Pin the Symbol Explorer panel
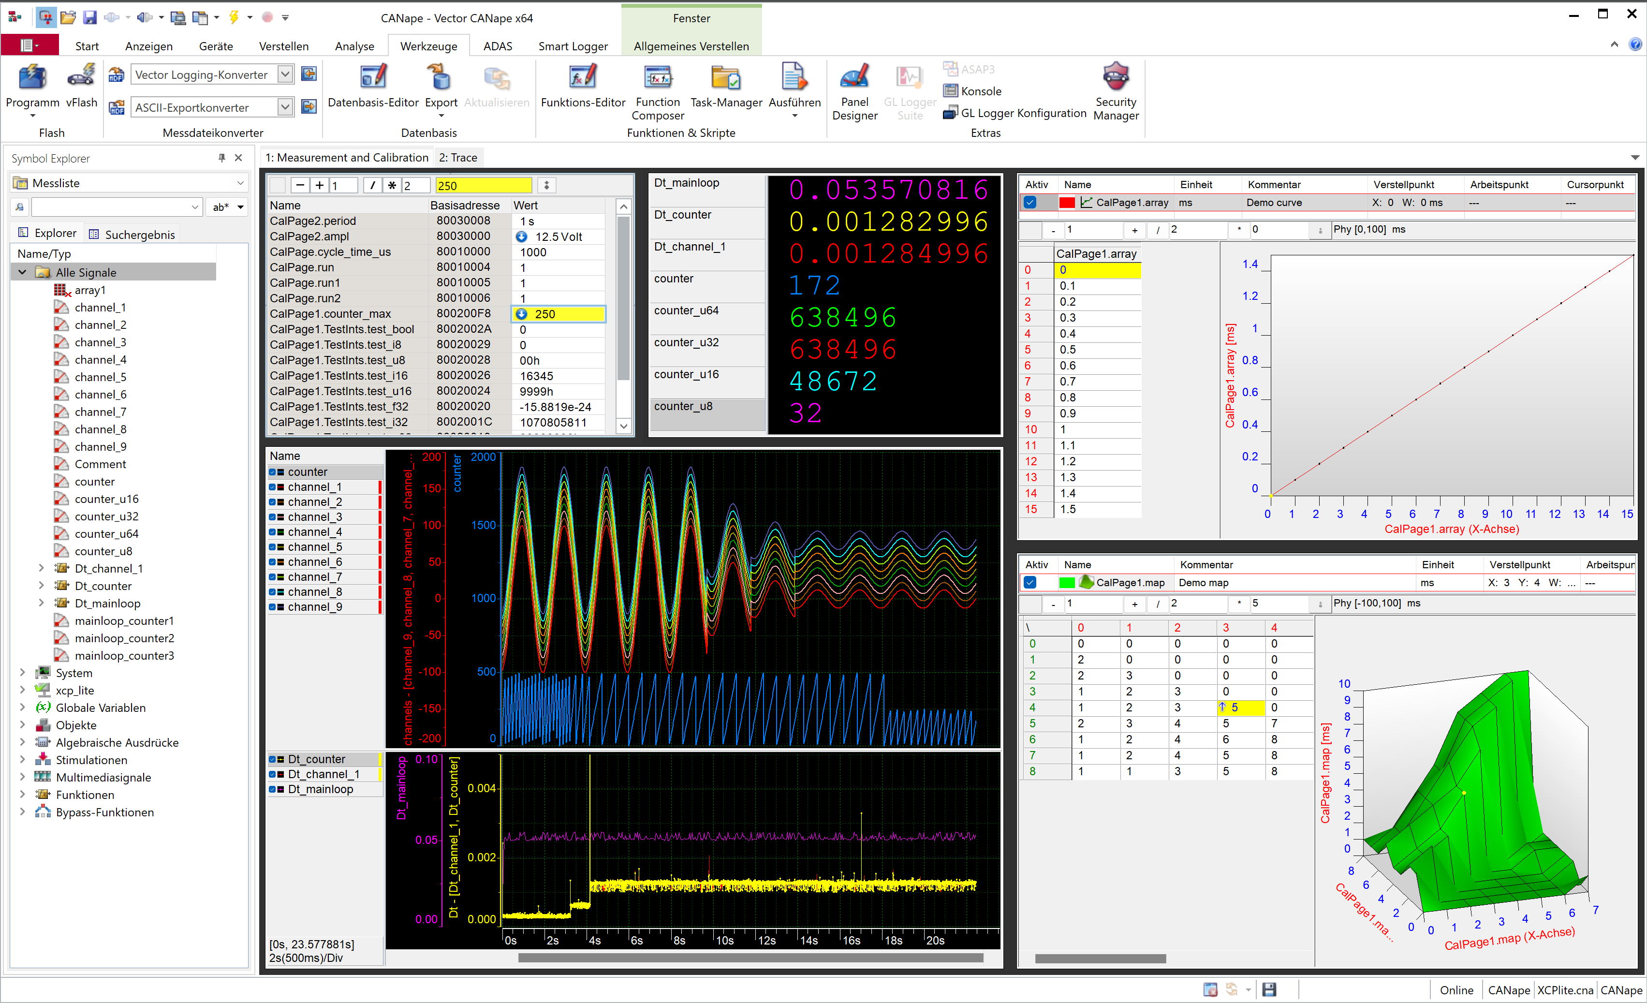Screen dimensions: 1647x1003 222,158
